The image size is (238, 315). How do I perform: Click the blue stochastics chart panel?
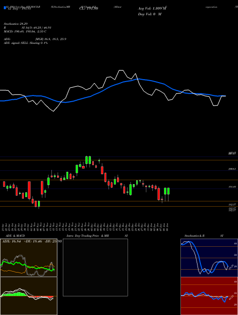tap(209, 258)
